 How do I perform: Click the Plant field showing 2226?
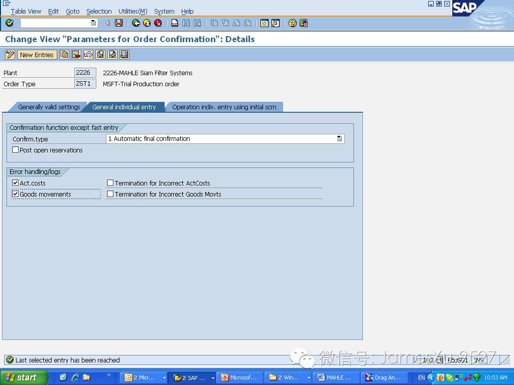(x=85, y=73)
